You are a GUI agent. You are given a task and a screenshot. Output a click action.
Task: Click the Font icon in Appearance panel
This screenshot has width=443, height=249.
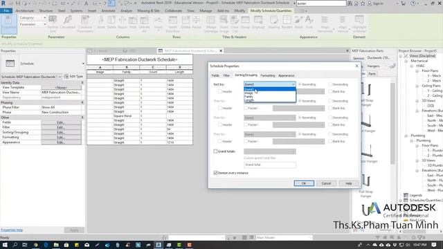pyautogui.click(x=309, y=22)
